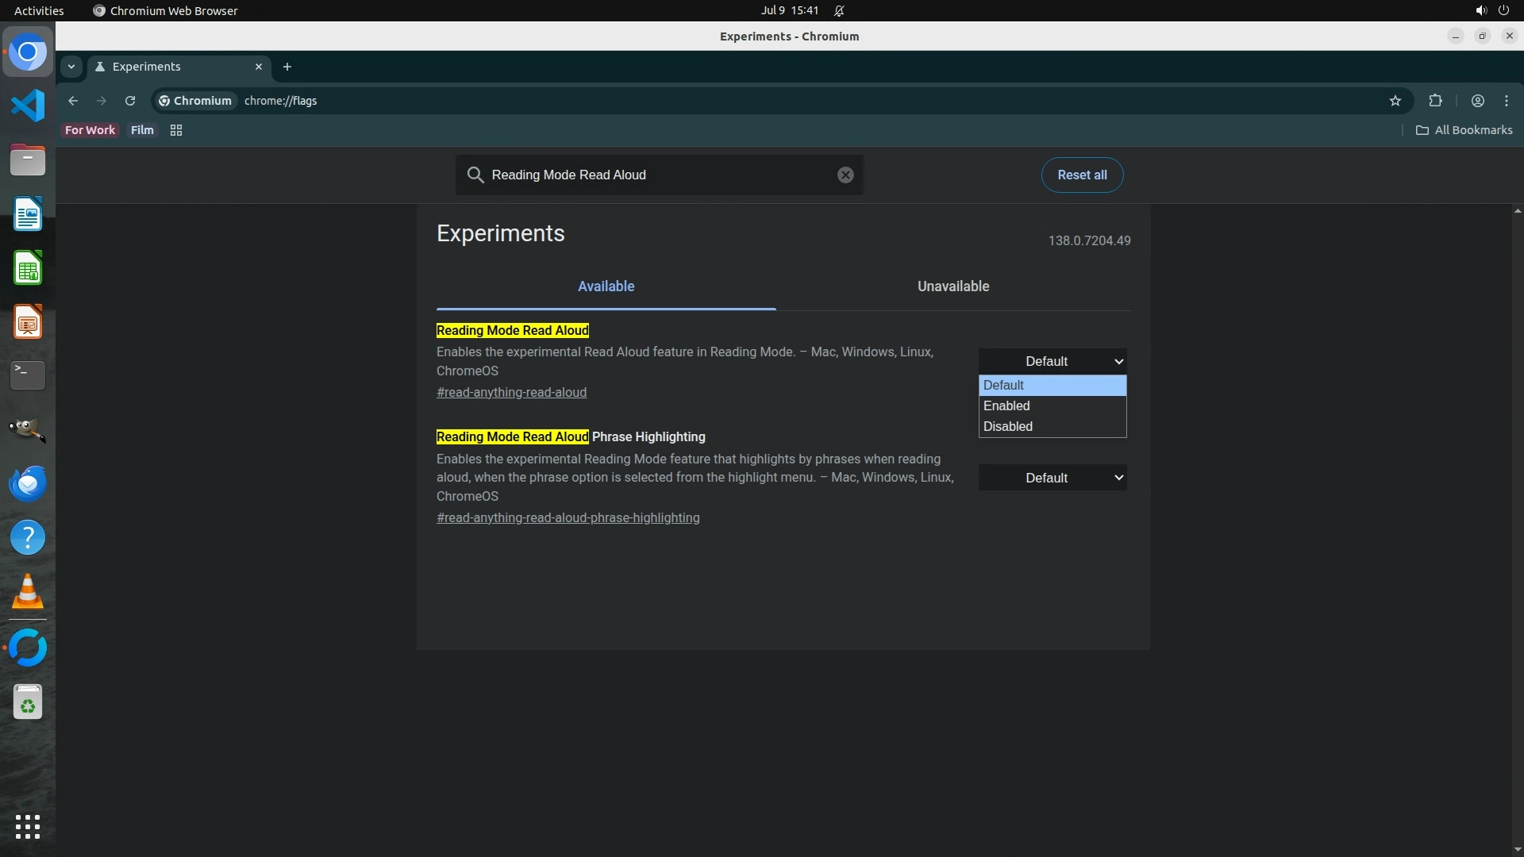This screenshot has height=857, width=1524.
Task: Click the bookmark star icon
Action: coord(1395,101)
